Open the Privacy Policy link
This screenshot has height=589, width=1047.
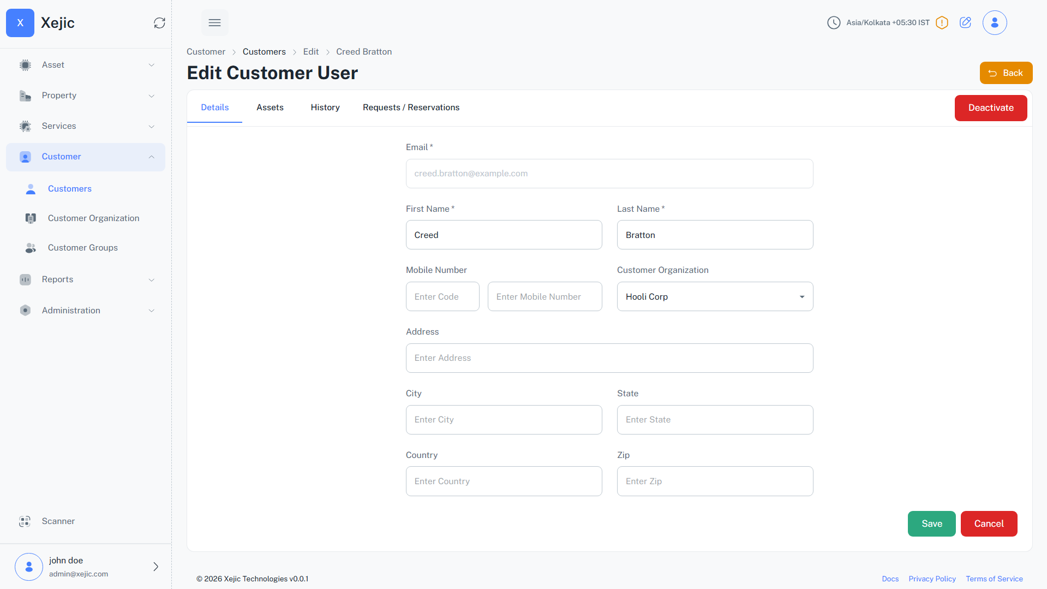pyautogui.click(x=932, y=579)
